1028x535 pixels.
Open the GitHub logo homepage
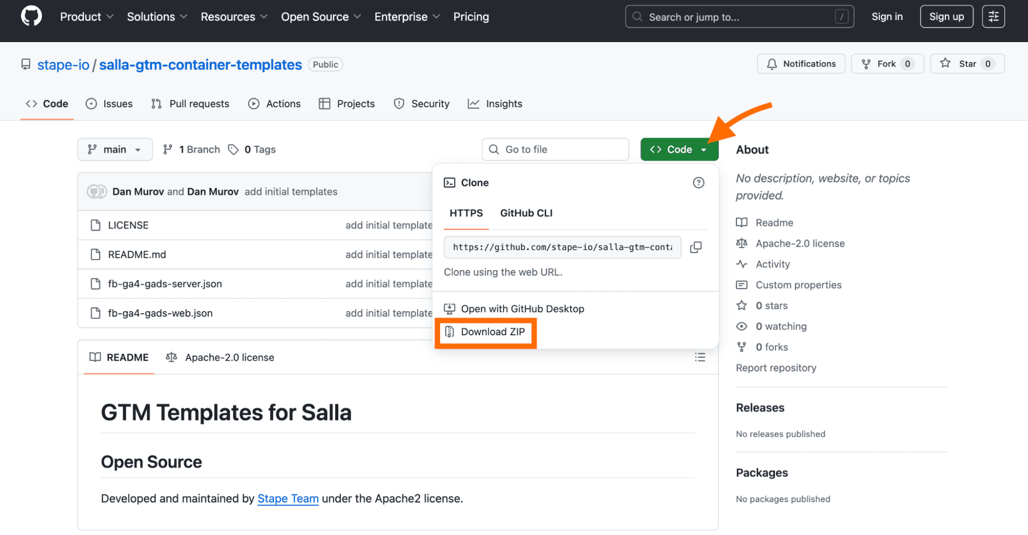coord(31,16)
